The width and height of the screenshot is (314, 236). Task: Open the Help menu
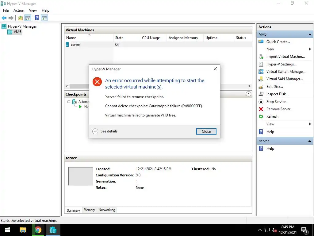[45, 10]
